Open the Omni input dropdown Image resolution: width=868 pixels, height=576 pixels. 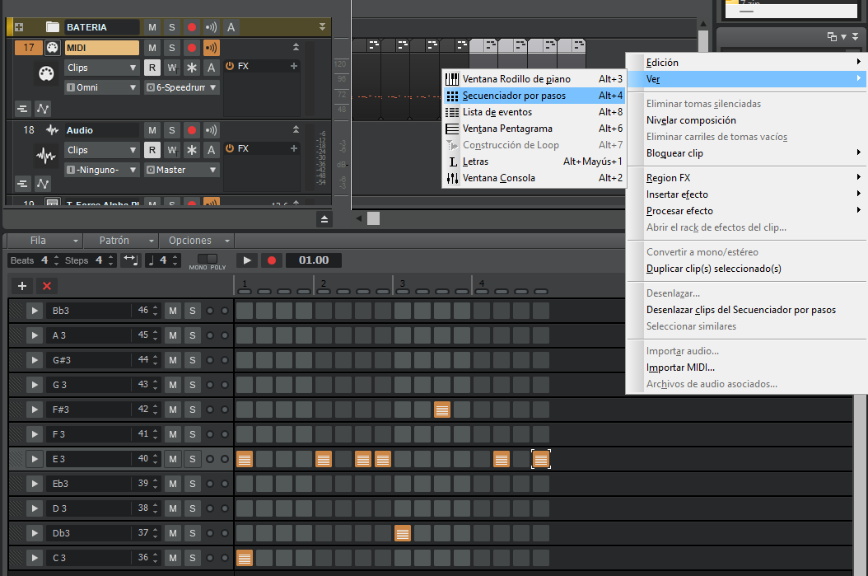[x=102, y=87]
